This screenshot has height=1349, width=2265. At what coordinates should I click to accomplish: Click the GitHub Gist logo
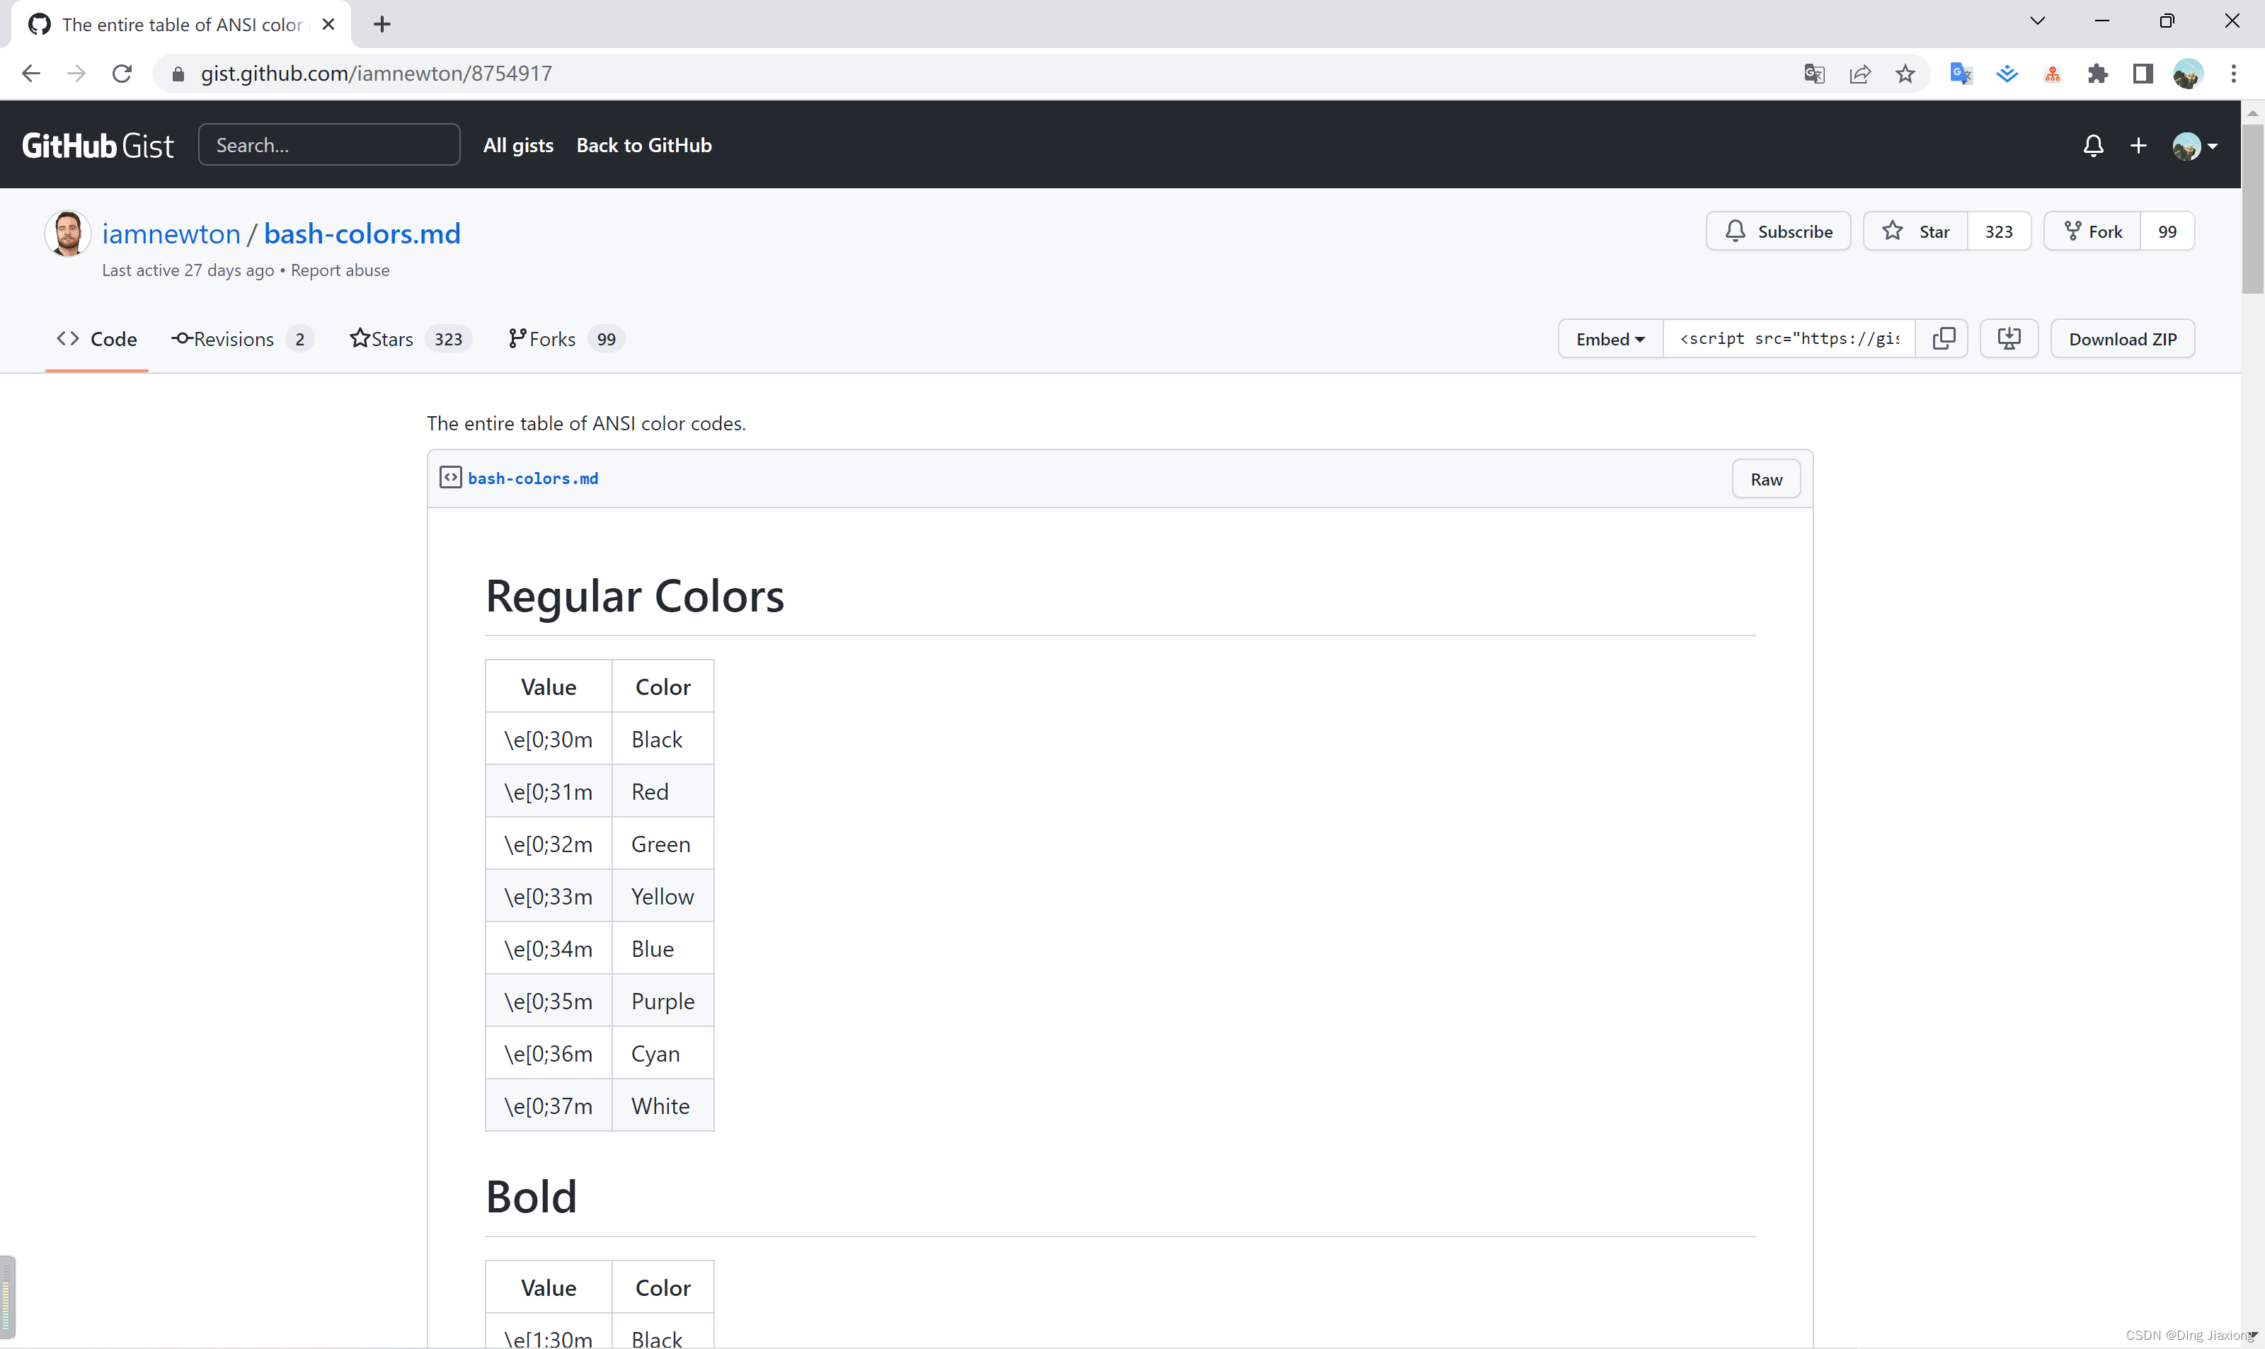97,145
